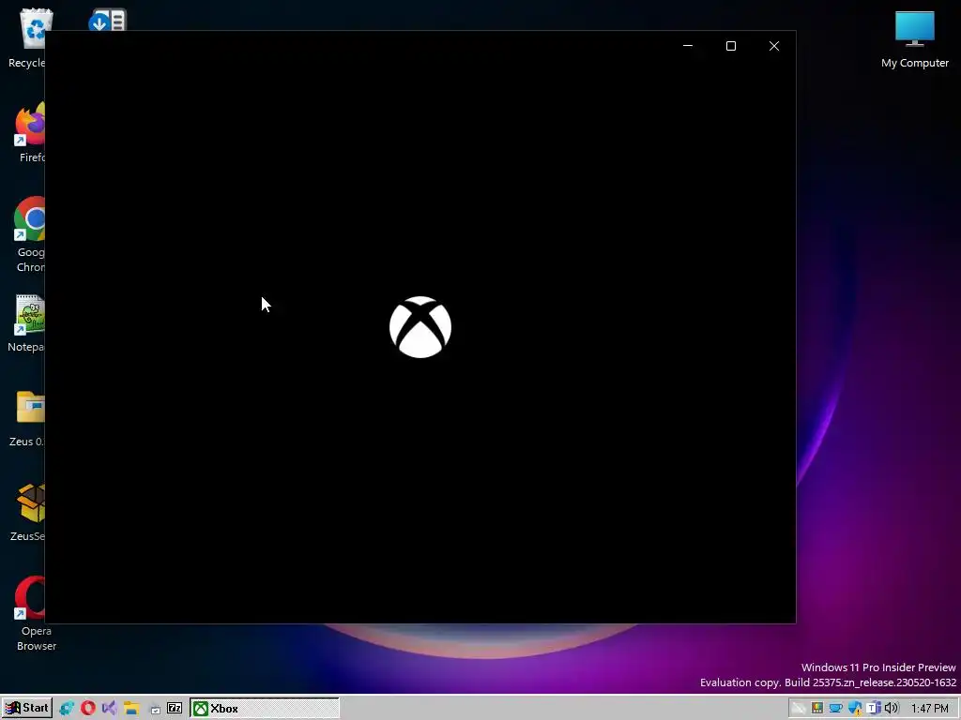The image size is (961, 720).
Task: Select the Notepad++ desktop shortcut
Action: (26, 323)
